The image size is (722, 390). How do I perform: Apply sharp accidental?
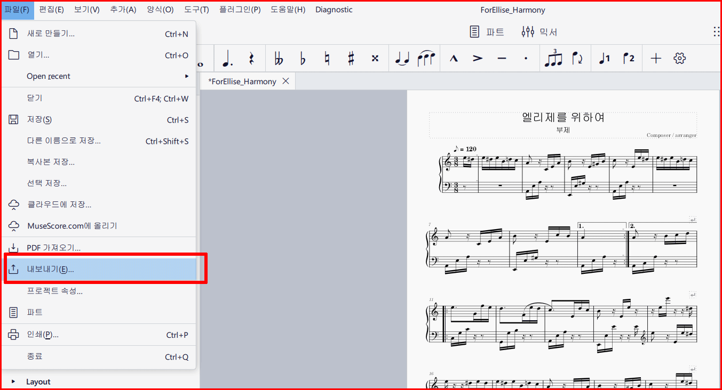tap(351, 58)
